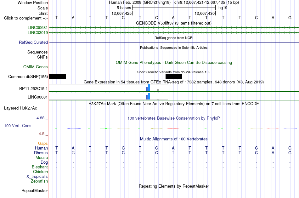Click the hg19 label beside scale bar
Viewport: 299px width, 198px height.
(223, 8)
